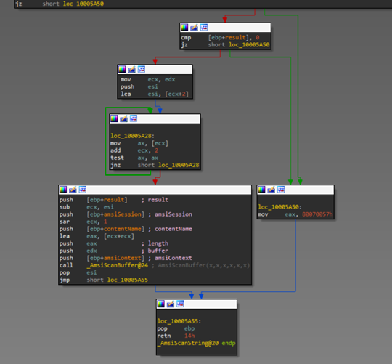Select label 'loc_10005A28:'
Image resolution: width=392 pixels, height=364 pixels.
(x=133, y=136)
